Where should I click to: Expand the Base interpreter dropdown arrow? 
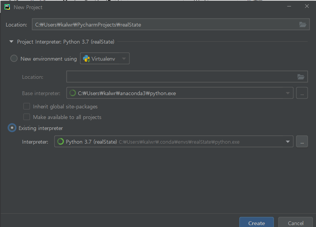[x=288, y=93]
